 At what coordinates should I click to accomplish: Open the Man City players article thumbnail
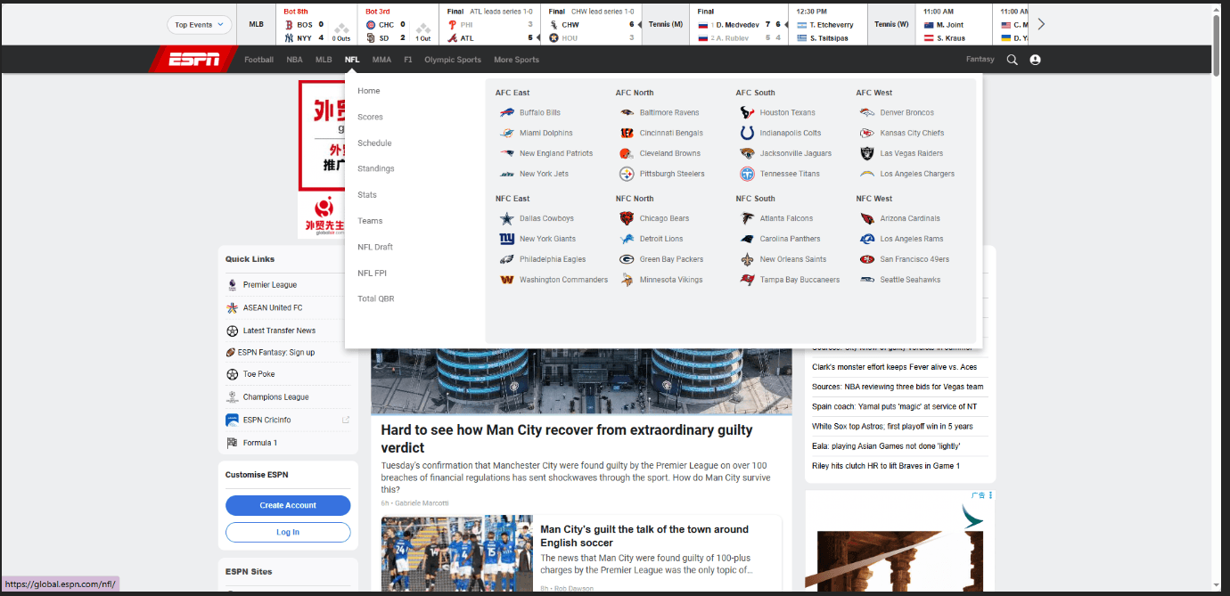coord(457,553)
